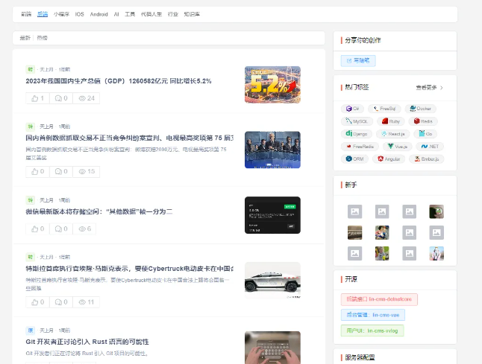
Task: Click view count of the 微信最新版本 article
Action: pyautogui.click(x=84, y=229)
